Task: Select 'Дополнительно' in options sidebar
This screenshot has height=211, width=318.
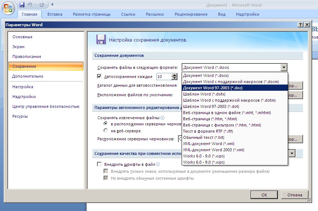Action: pyautogui.click(x=46, y=76)
